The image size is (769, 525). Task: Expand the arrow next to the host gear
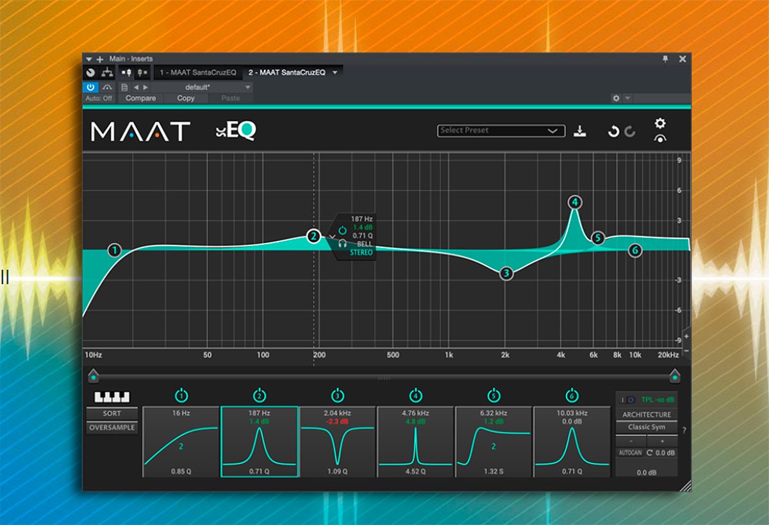tap(627, 98)
